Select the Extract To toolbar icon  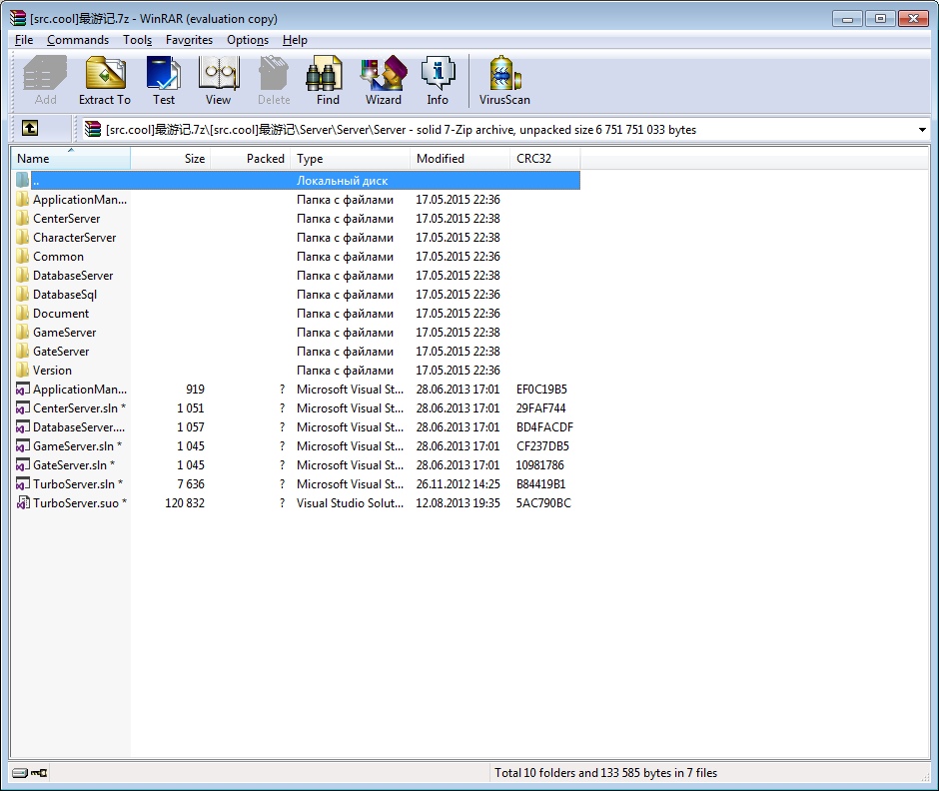104,80
